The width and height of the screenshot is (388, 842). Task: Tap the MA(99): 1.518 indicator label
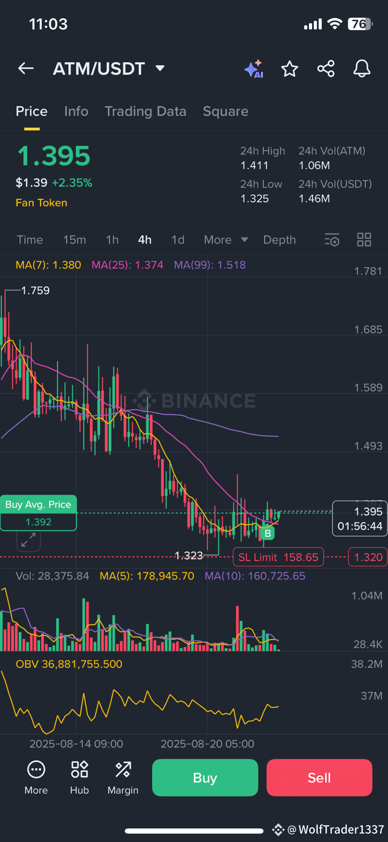tap(210, 265)
